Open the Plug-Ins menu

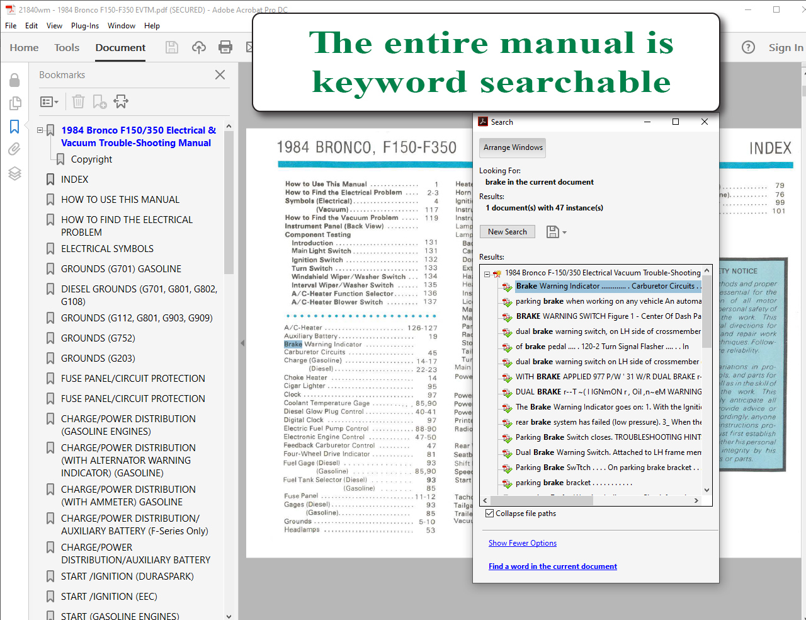pos(85,26)
